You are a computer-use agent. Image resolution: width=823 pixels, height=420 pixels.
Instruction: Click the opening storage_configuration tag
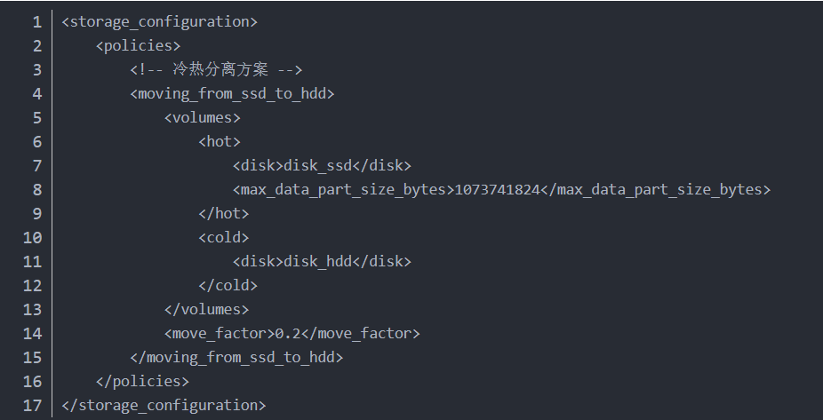click(x=160, y=21)
